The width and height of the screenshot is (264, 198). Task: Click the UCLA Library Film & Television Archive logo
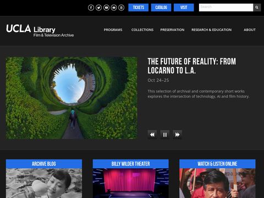coord(40,31)
